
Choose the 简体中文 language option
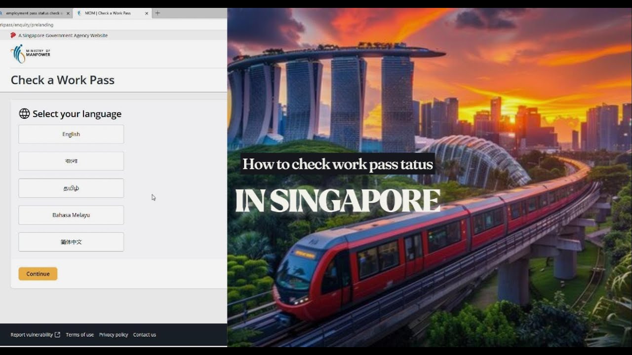(x=71, y=242)
